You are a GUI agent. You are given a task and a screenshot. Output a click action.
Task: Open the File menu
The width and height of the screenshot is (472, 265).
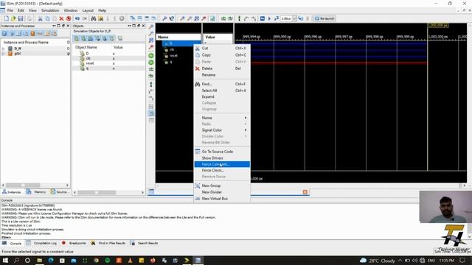click(10, 10)
